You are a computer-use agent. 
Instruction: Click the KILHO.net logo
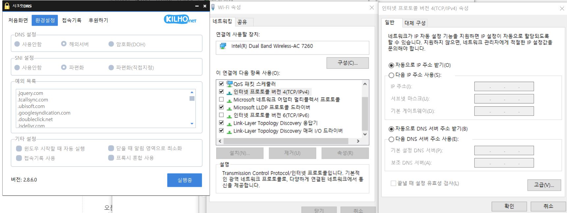point(180,20)
